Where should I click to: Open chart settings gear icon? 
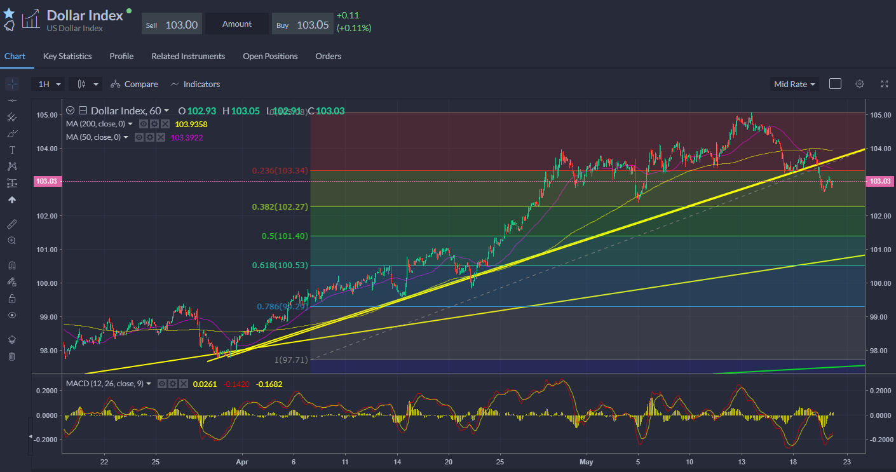(860, 84)
